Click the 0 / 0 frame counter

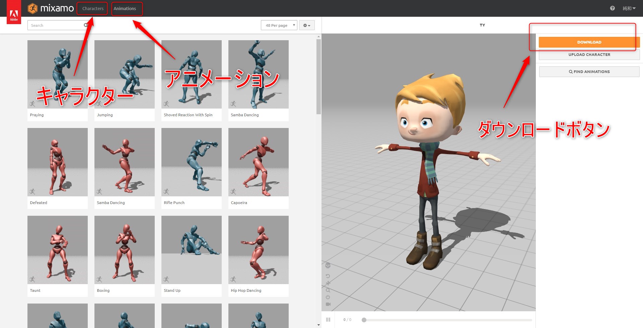(347, 320)
